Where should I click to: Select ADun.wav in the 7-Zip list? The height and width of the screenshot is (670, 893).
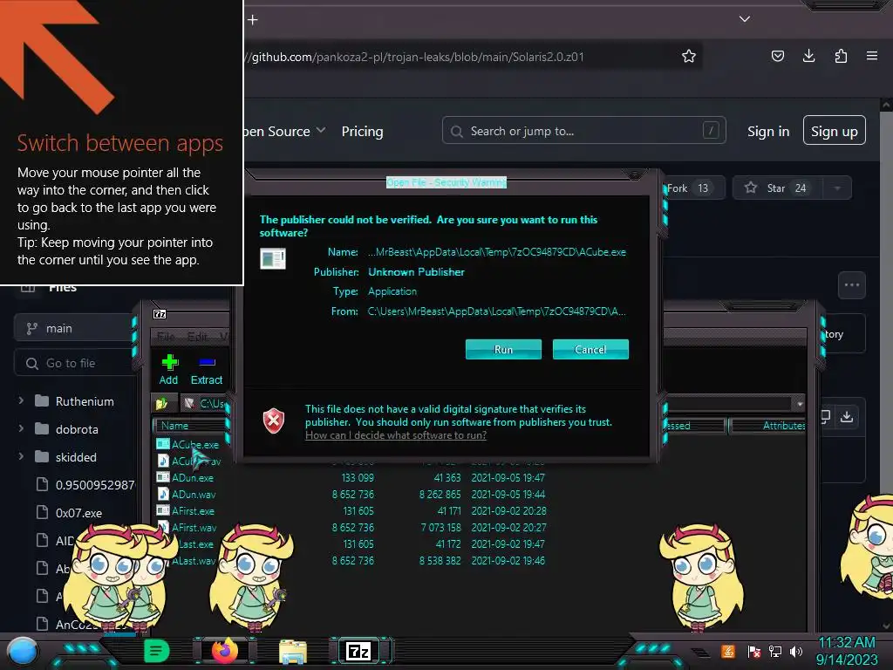tap(194, 495)
